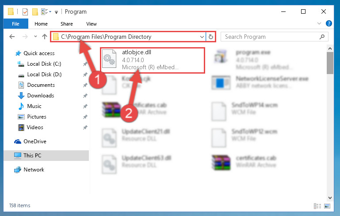Screen dimensions: 340x216
Task: Unpin Music from Quick access
Action: pos(85,106)
